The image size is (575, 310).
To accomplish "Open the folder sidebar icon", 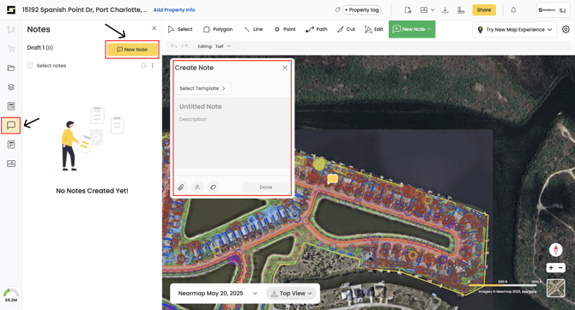I will point(11,68).
